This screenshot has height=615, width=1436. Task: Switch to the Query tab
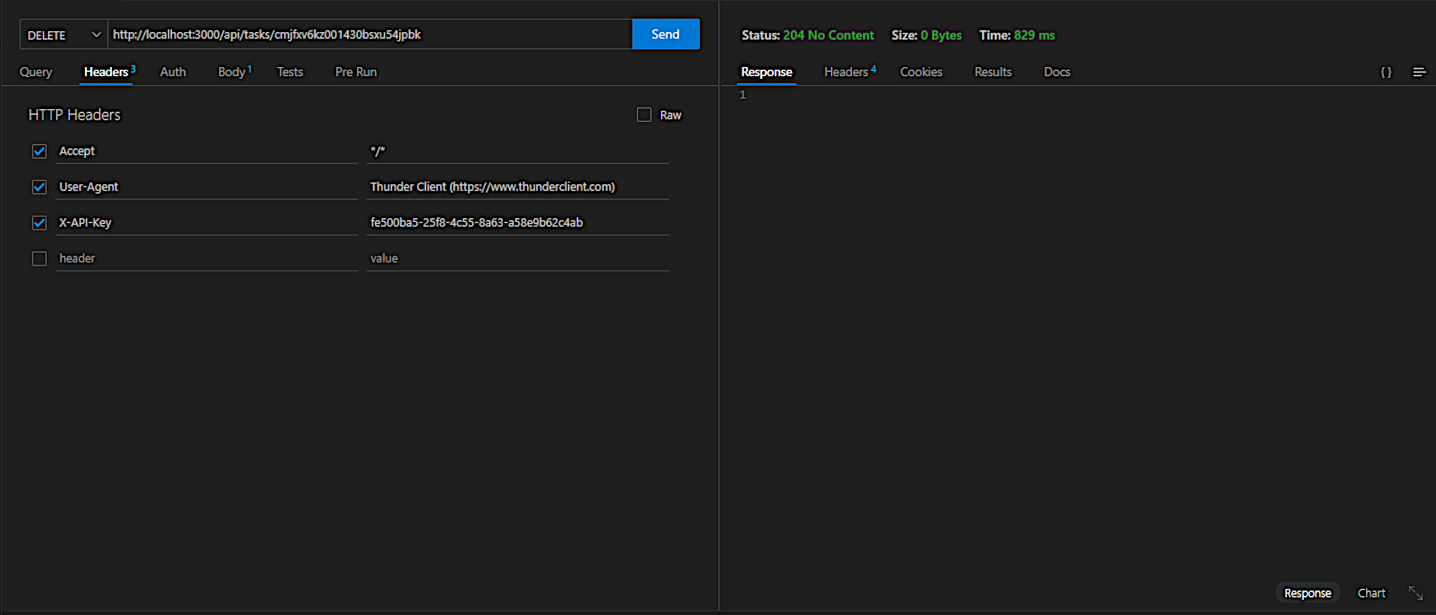[36, 72]
